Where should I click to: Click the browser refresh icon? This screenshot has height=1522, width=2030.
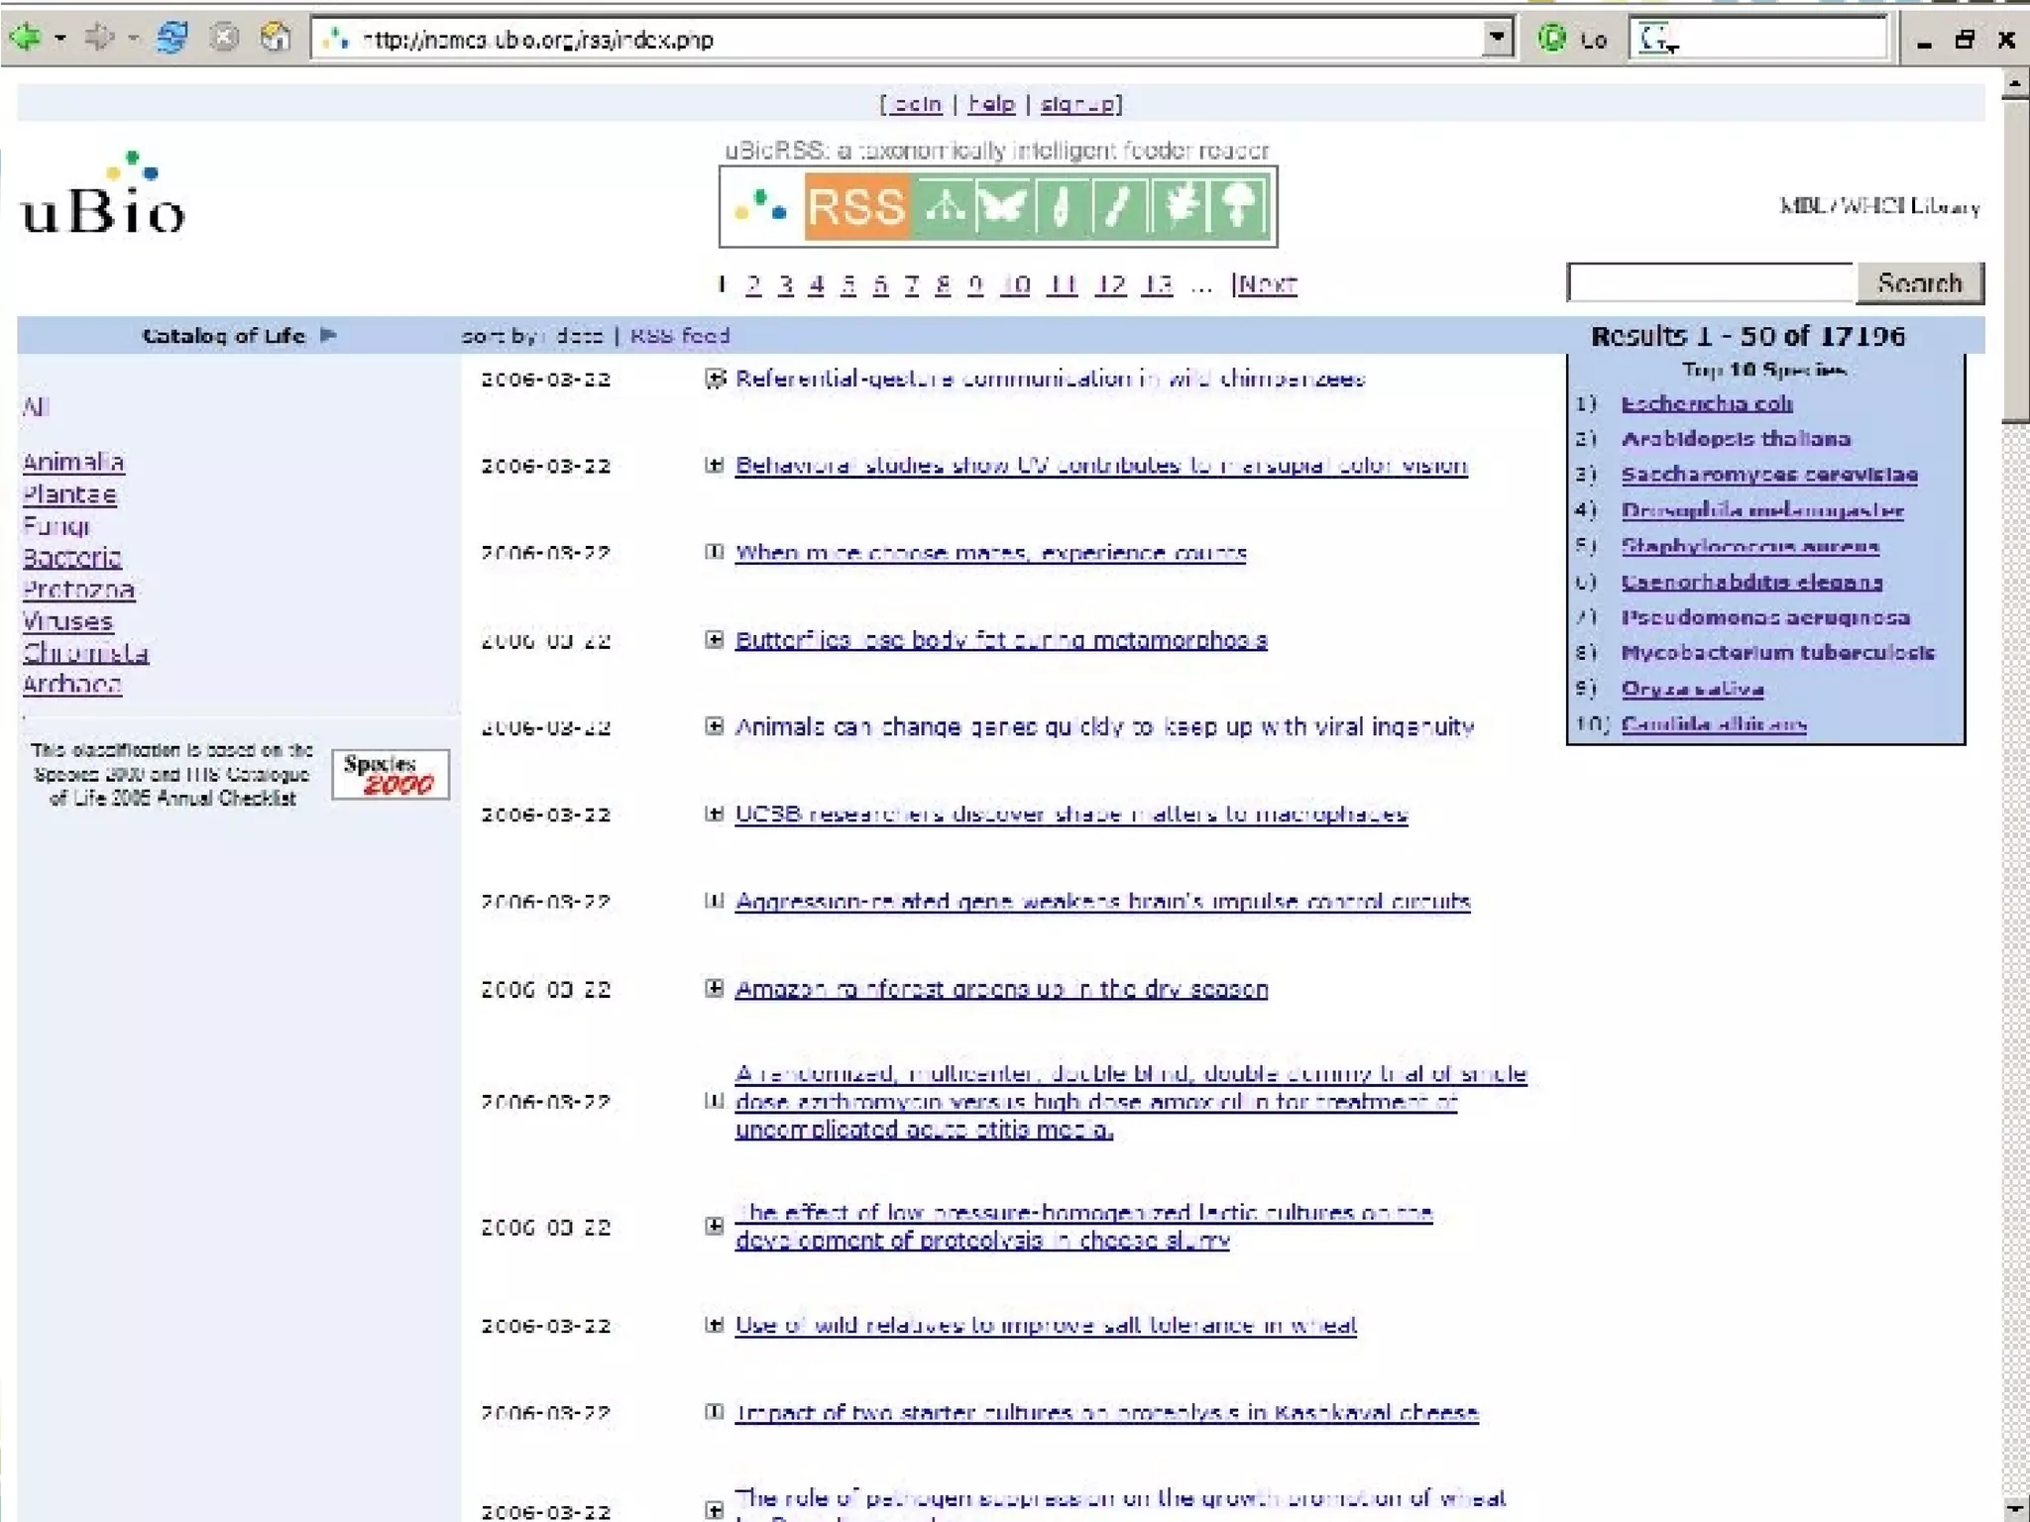172,39
